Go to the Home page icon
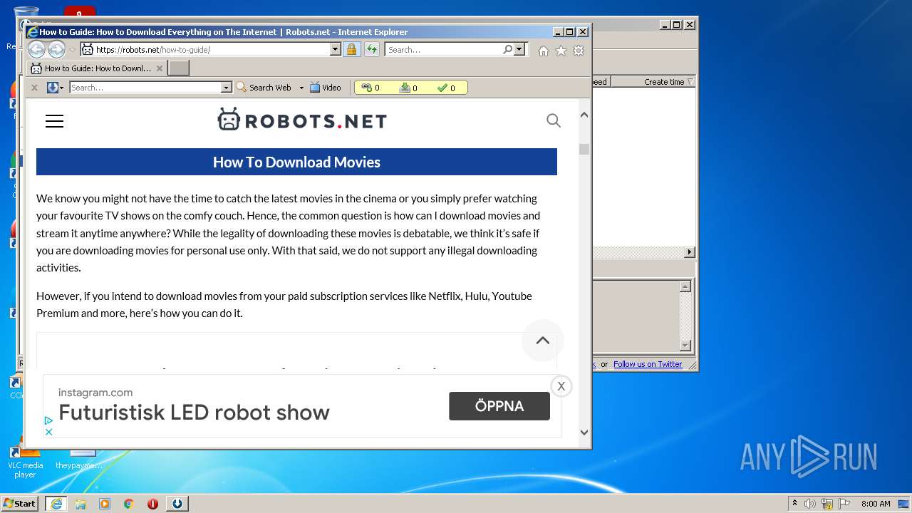912x513 pixels. point(544,51)
